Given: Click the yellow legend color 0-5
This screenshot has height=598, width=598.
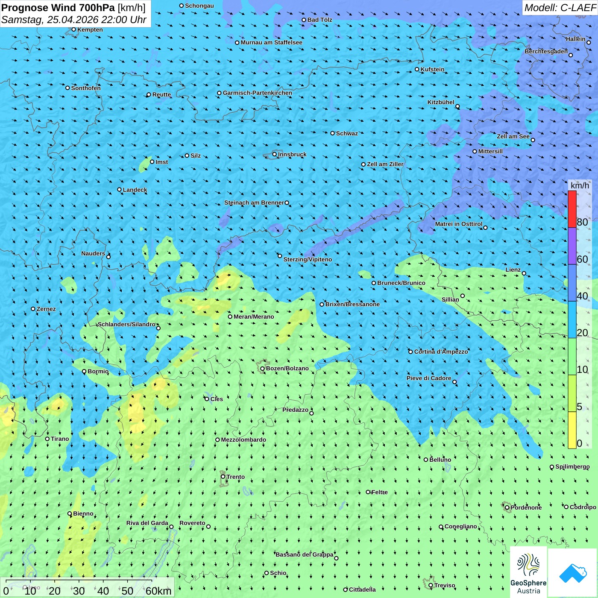Looking at the screenshot, I should click(572, 430).
